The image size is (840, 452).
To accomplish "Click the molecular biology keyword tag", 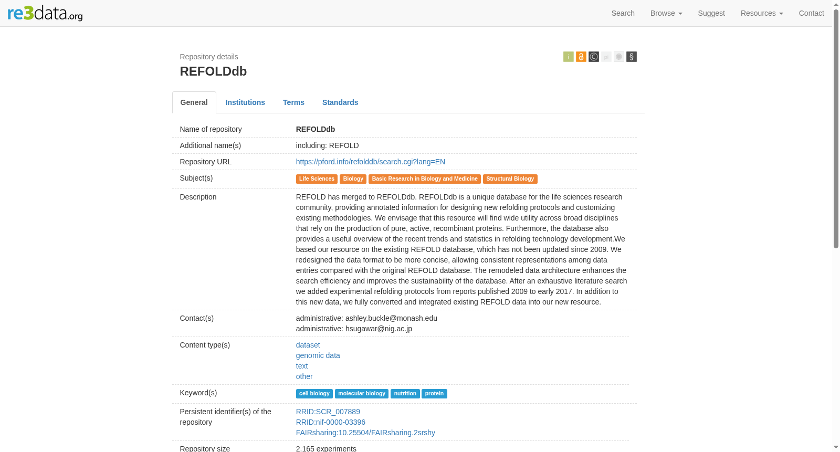I will point(362,394).
